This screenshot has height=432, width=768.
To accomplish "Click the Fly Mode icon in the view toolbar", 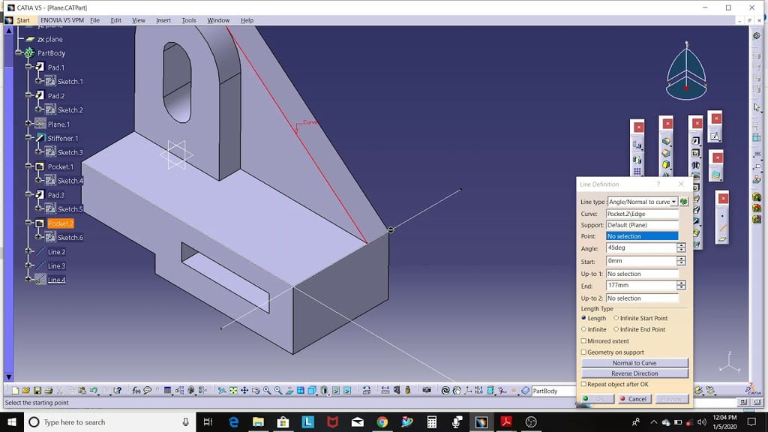I will 221,391.
